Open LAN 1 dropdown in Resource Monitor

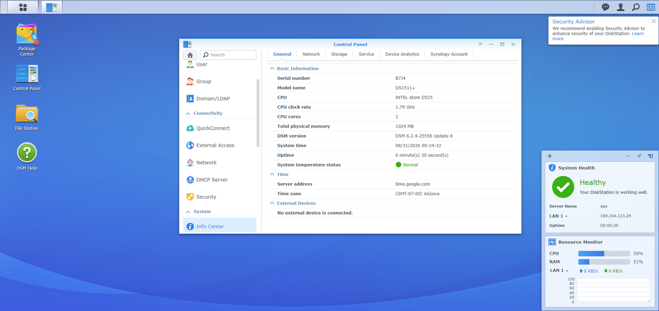tap(559, 270)
